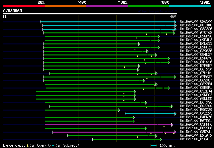The height and width of the screenshot is (148, 214).
Task: Click the UniRef100_Q41016 label
Action: tap(196, 62)
